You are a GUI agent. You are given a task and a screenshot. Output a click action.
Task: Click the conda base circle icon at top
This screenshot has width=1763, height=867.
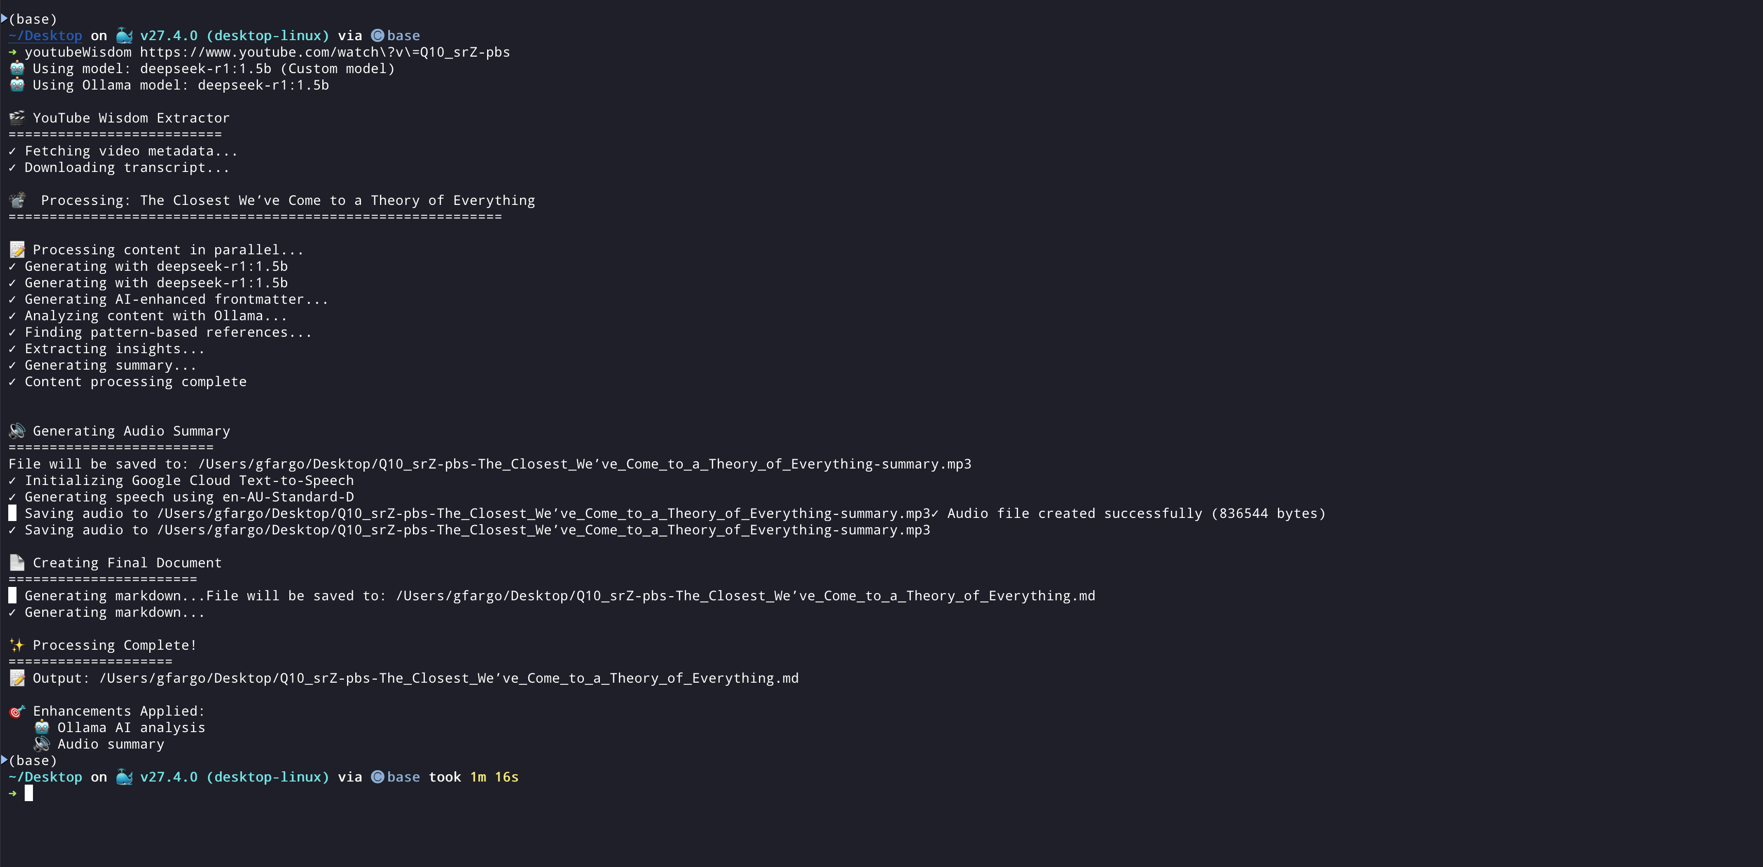[377, 36]
